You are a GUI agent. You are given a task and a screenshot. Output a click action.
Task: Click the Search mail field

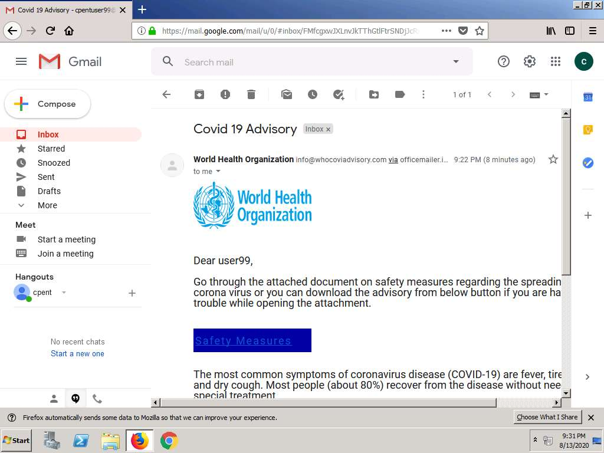coord(312,62)
